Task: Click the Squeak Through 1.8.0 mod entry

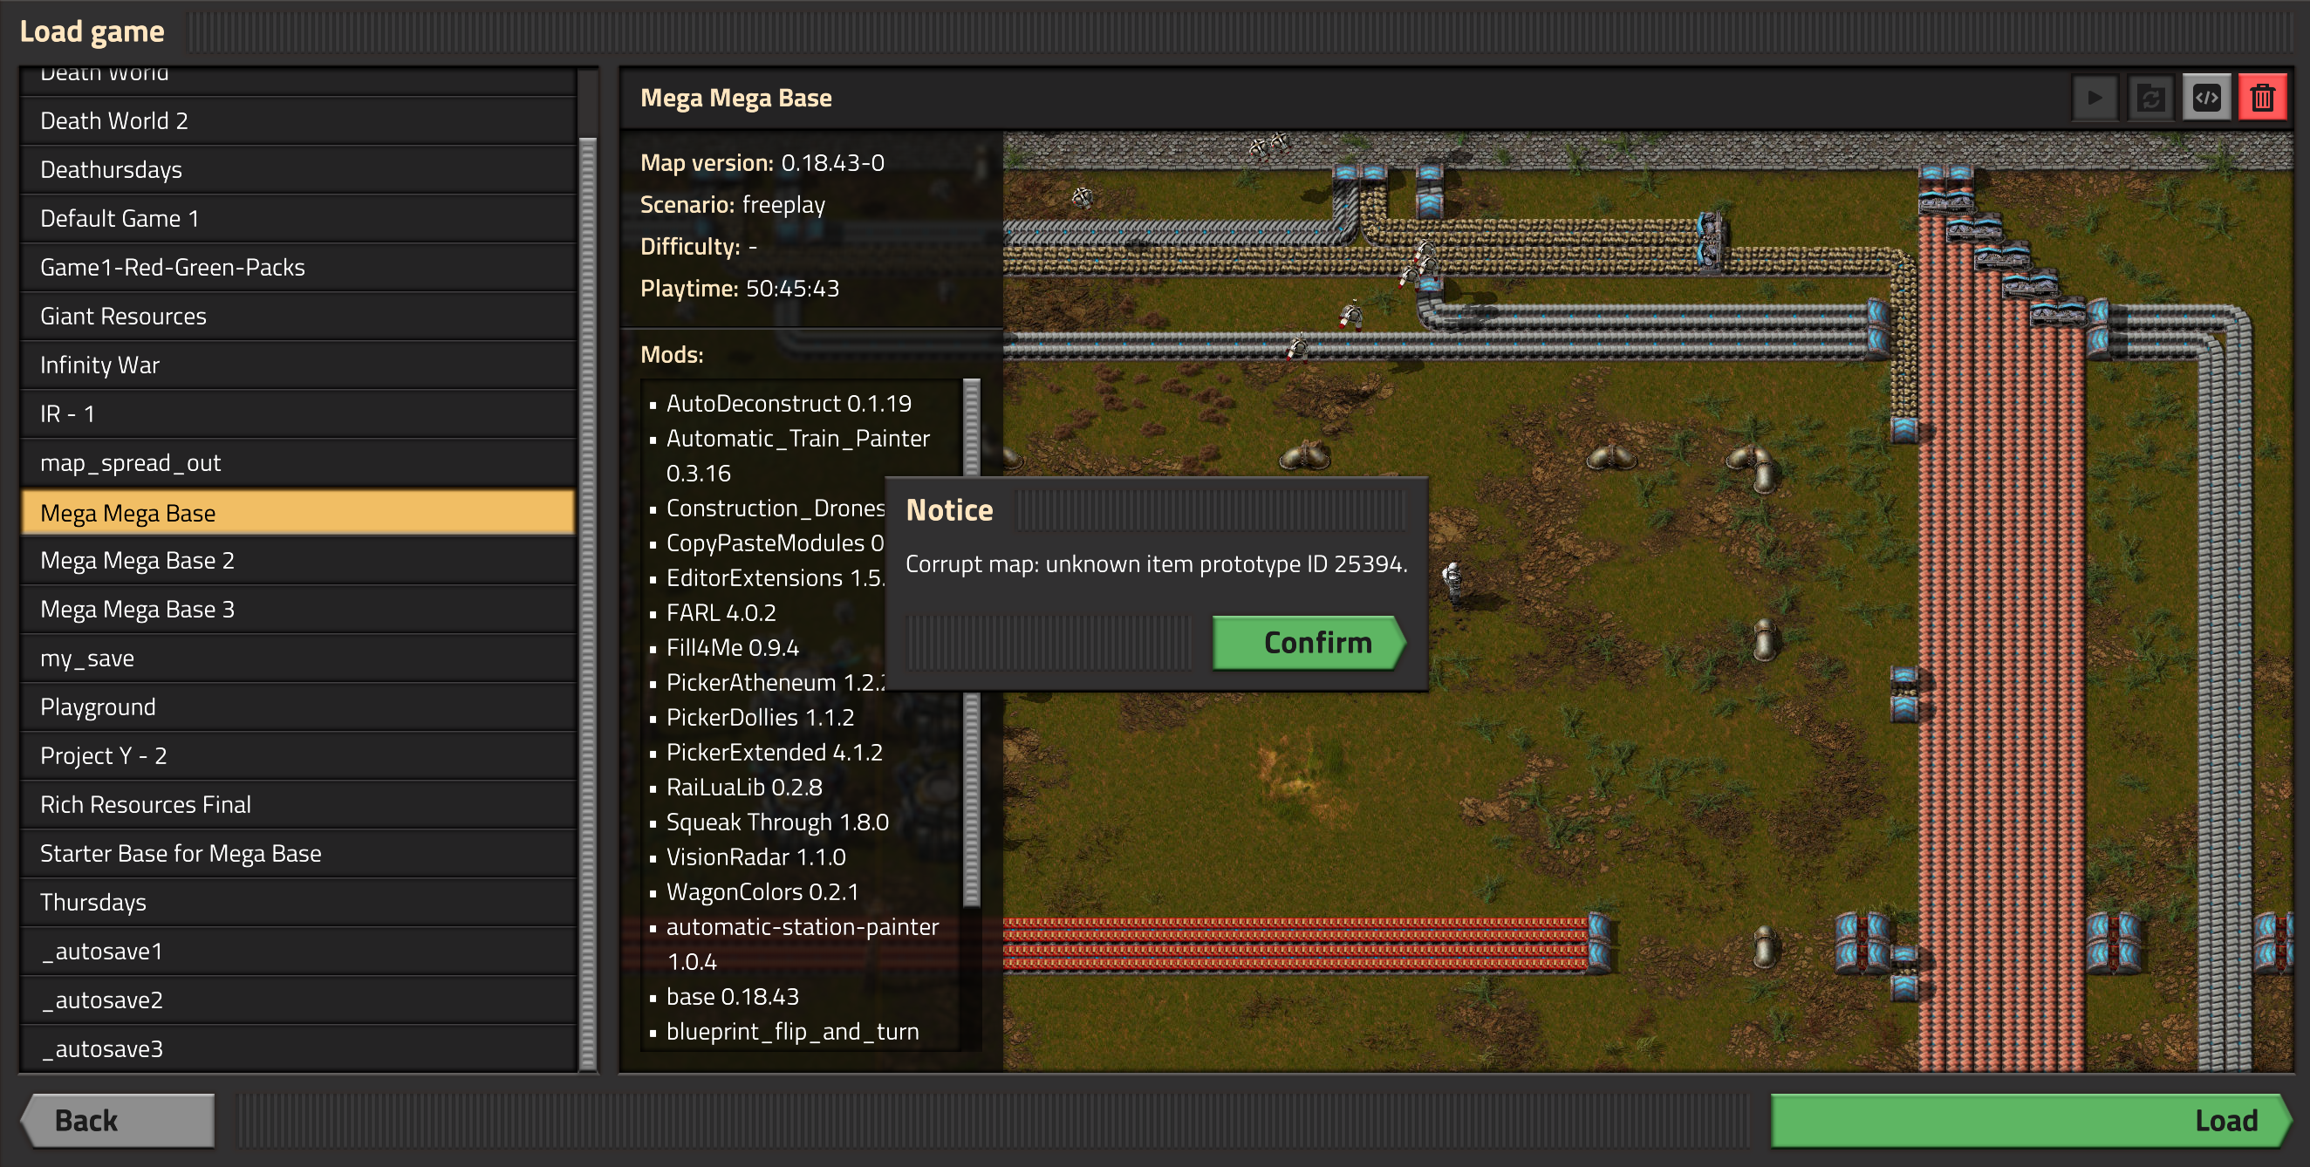Action: (x=776, y=823)
